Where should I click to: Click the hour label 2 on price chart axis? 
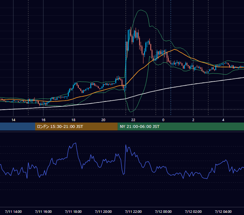pos(193,120)
